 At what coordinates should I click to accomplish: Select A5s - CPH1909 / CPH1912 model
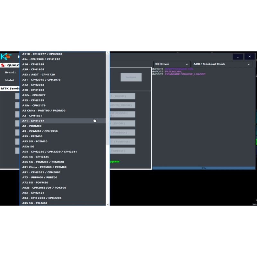[x=63, y=59]
